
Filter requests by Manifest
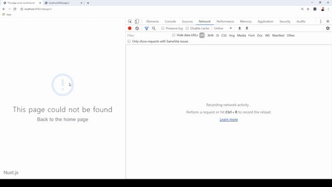[x=278, y=35]
